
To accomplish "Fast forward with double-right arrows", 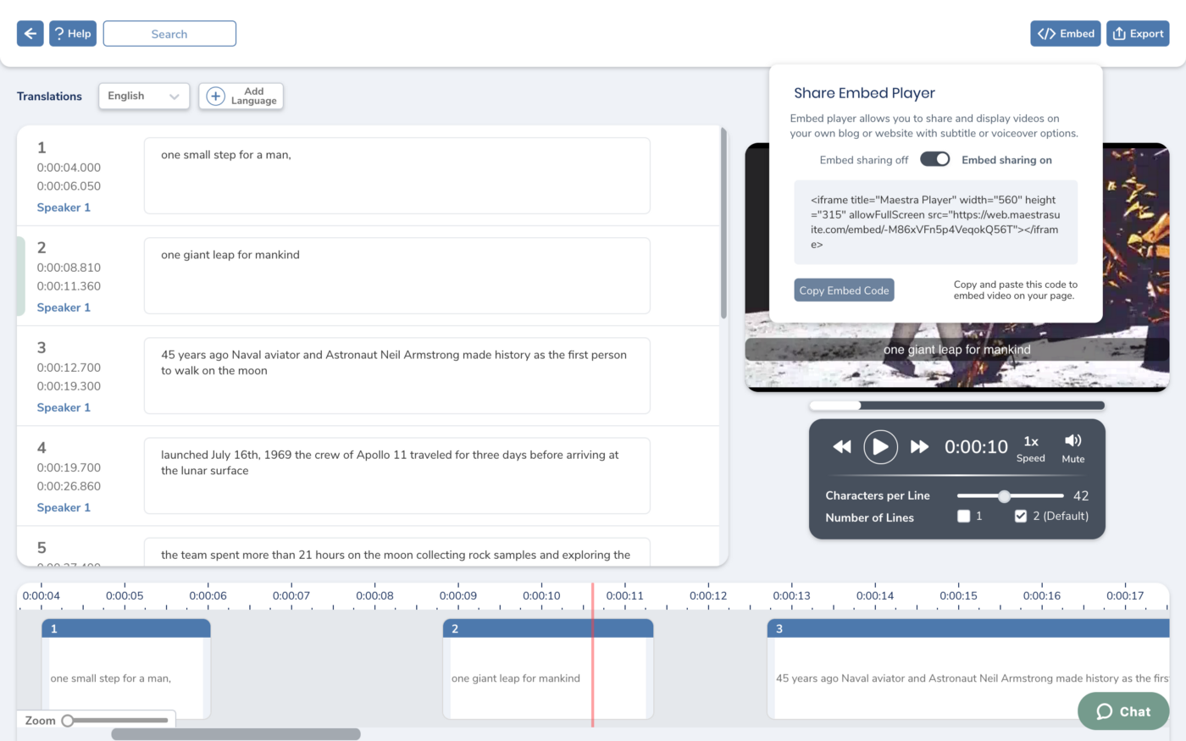I will click(919, 446).
